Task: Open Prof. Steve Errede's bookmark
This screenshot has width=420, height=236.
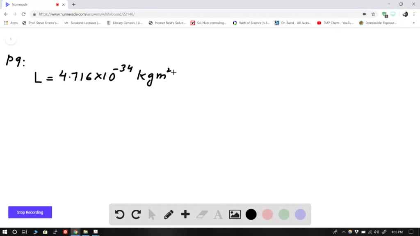Action: [x=41, y=23]
